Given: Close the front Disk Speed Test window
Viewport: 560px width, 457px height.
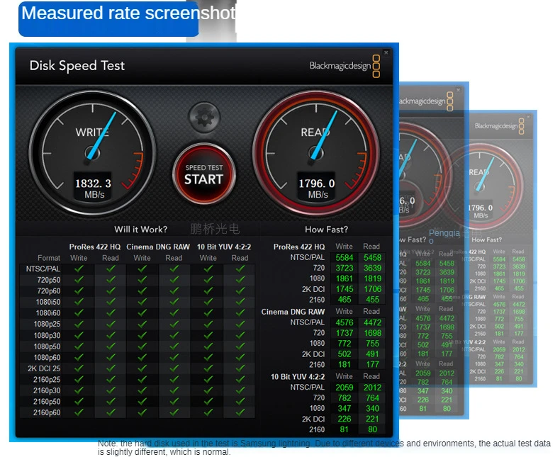Looking at the screenshot, I should (386, 52).
